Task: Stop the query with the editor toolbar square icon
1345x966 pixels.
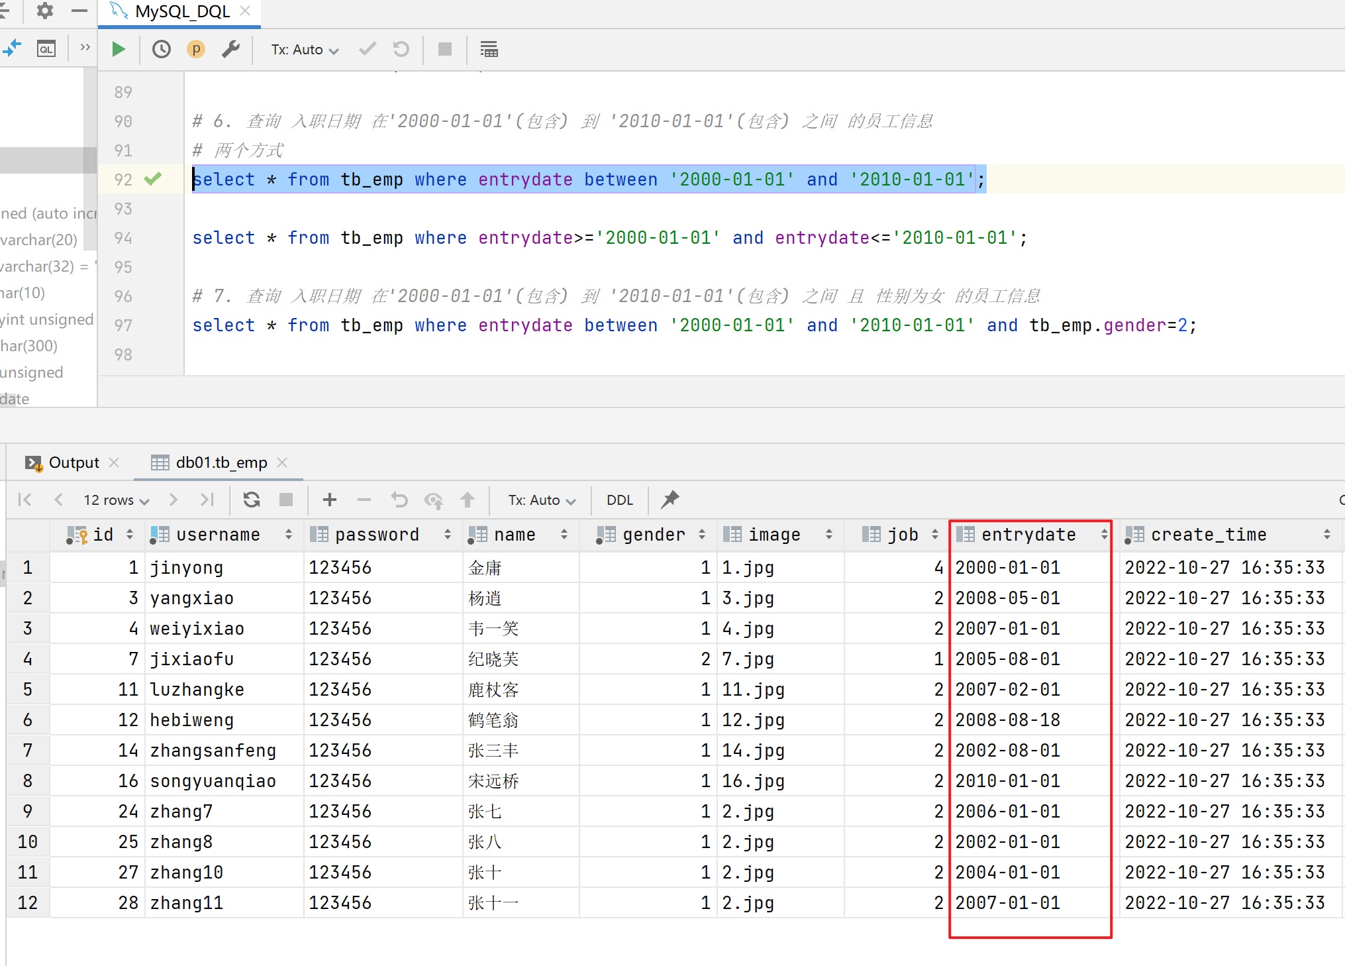Action: coord(445,49)
